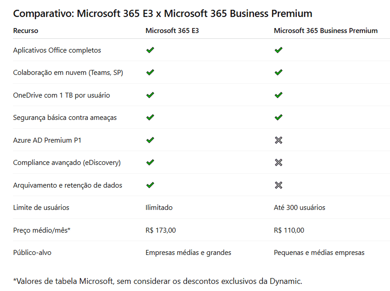Select the Recurso column header
This screenshot has height=291, width=390.
26,31
